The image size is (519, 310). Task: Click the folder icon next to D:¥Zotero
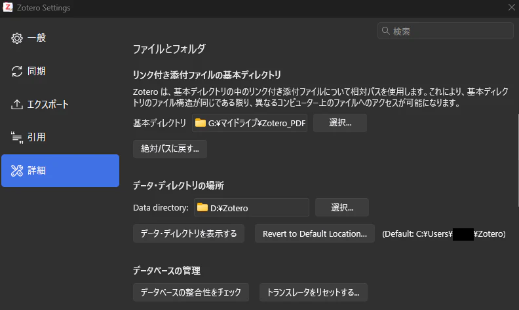(202, 207)
